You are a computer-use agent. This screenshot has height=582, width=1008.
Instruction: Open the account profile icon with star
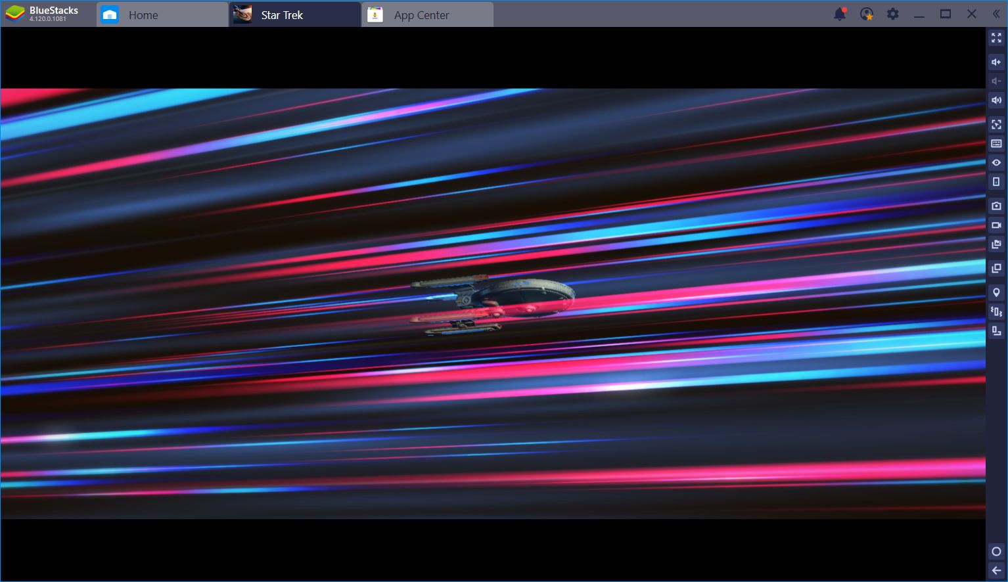pos(867,14)
